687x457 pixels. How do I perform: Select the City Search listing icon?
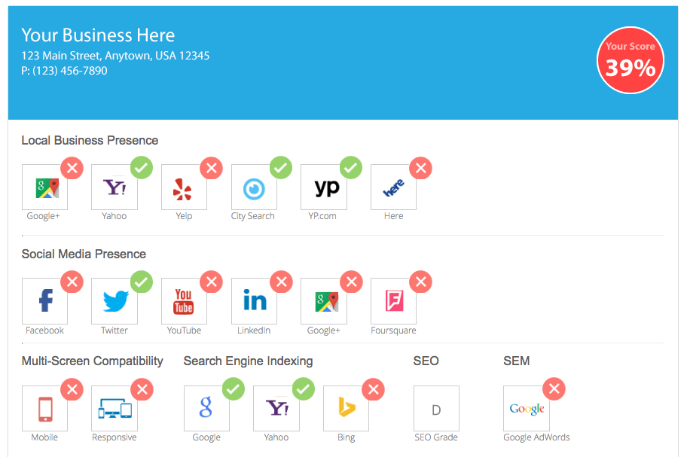pos(254,187)
